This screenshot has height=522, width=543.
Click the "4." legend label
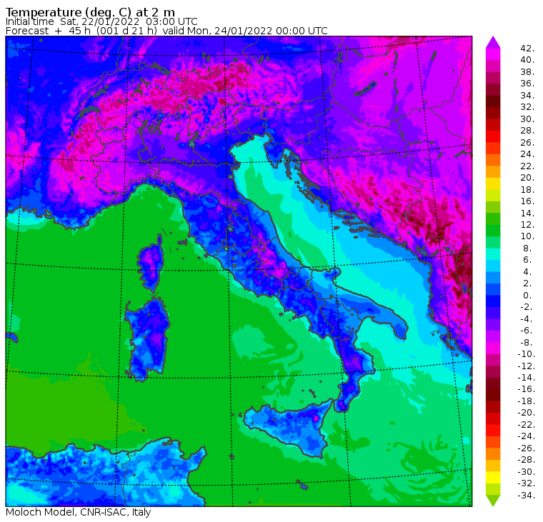527,272
